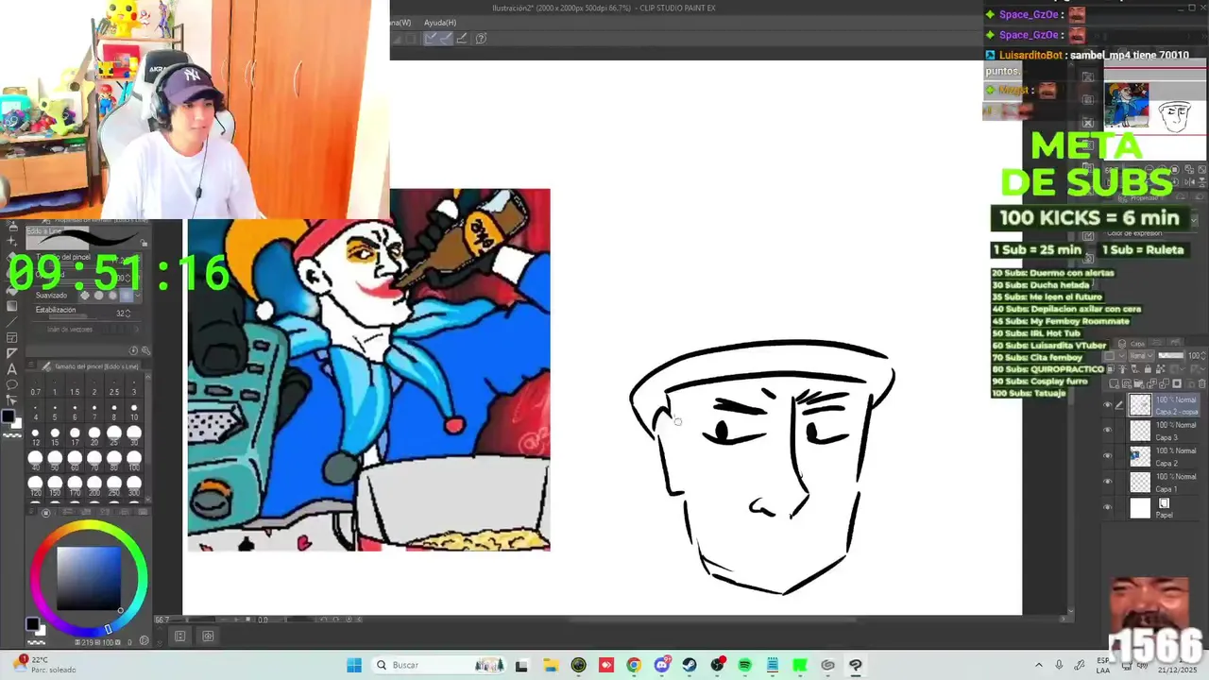Select the Papel layer thumbnail
1209x680 pixels.
click(1140, 508)
